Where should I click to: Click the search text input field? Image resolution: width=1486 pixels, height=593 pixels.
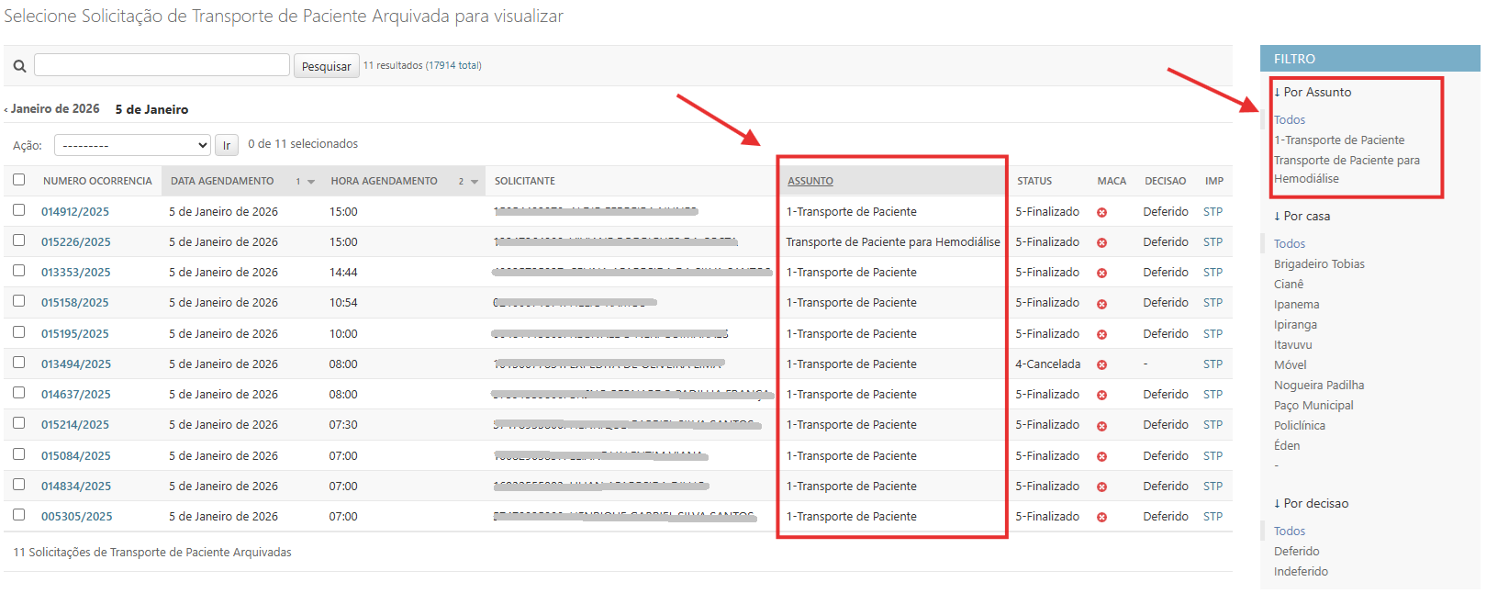(x=162, y=65)
